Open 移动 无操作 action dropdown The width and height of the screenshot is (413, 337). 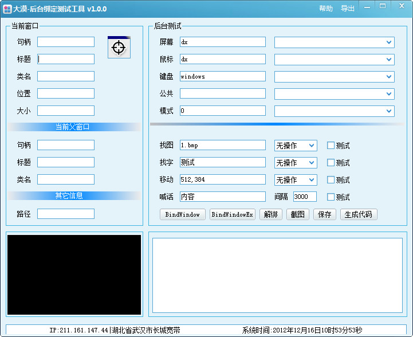pos(296,180)
